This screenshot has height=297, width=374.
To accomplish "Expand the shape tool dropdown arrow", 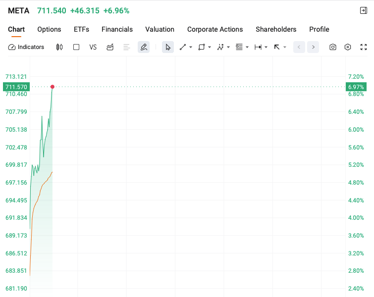I will (210, 47).
